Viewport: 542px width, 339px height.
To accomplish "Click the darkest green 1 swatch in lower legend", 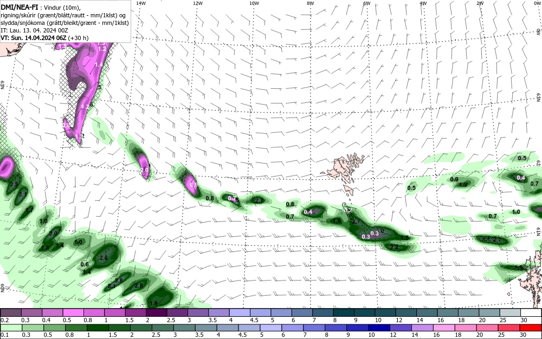I will 98,328.
